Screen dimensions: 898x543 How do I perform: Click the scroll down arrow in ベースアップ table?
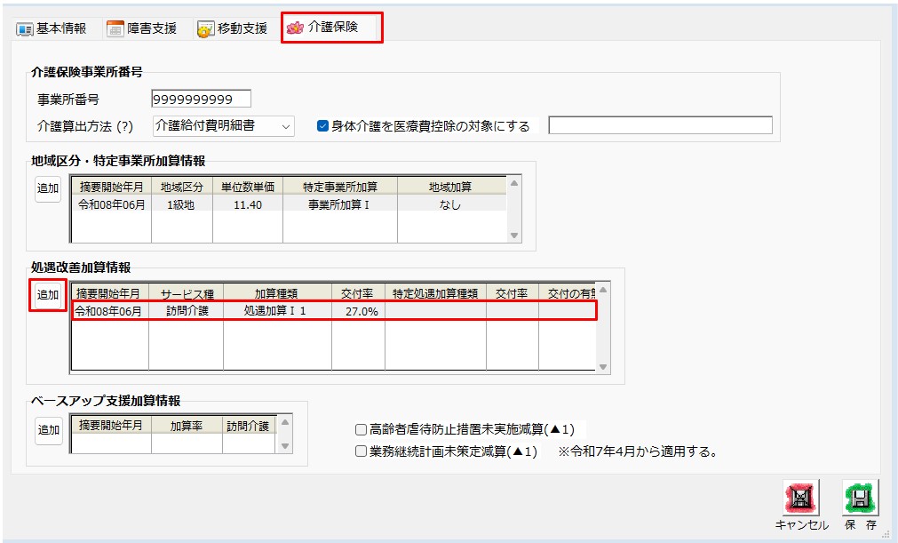(x=285, y=446)
